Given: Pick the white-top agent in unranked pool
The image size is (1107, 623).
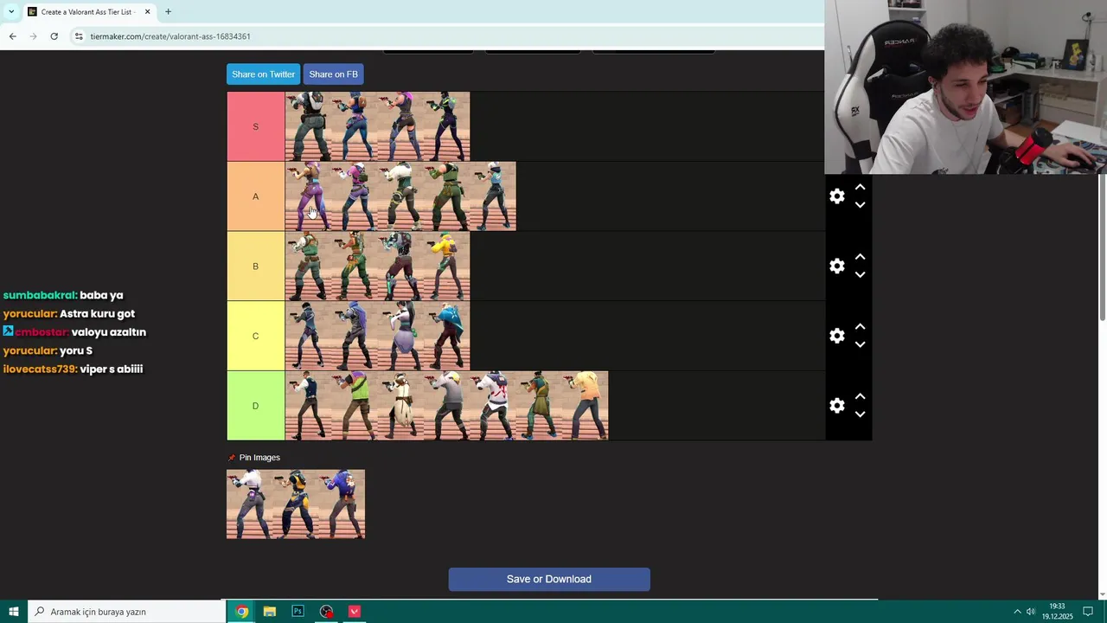Looking at the screenshot, I should pos(250,504).
